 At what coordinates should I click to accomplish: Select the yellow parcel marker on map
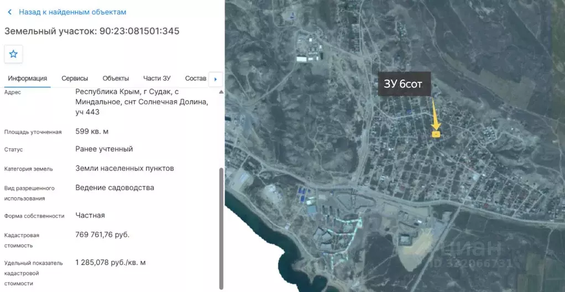436,134
